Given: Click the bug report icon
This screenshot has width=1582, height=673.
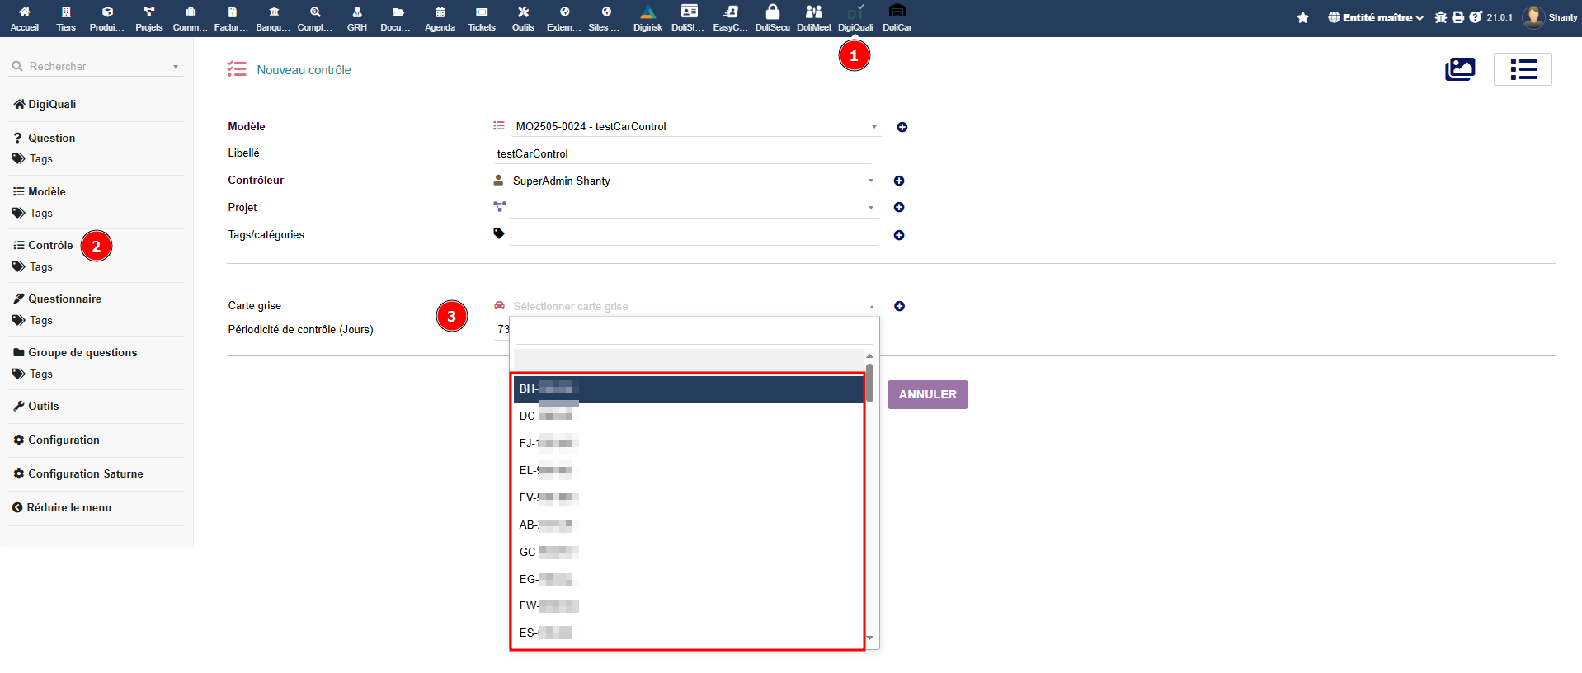Looking at the screenshot, I should [1441, 17].
